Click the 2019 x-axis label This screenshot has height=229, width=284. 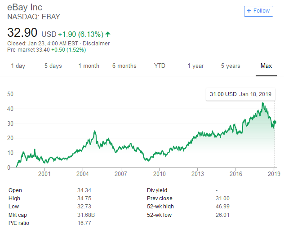[274, 174]
